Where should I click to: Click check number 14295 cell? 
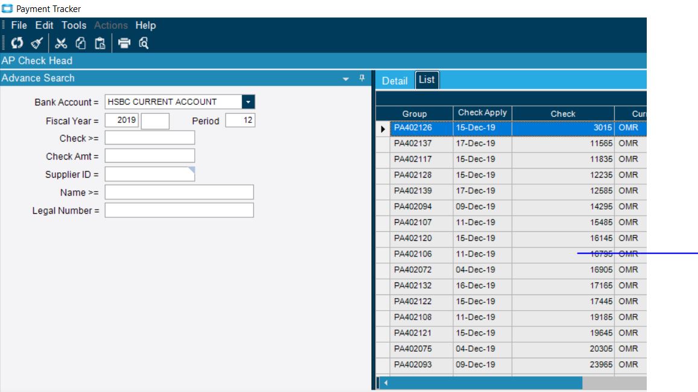(x=563, y=207)
